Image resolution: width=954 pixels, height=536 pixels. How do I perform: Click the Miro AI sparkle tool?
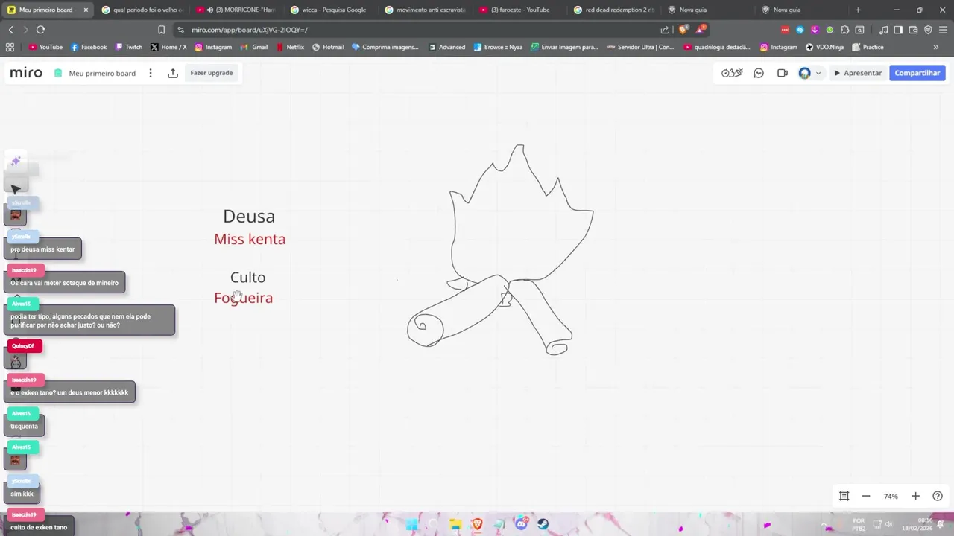pyautogui.click(x=16, y=161)
